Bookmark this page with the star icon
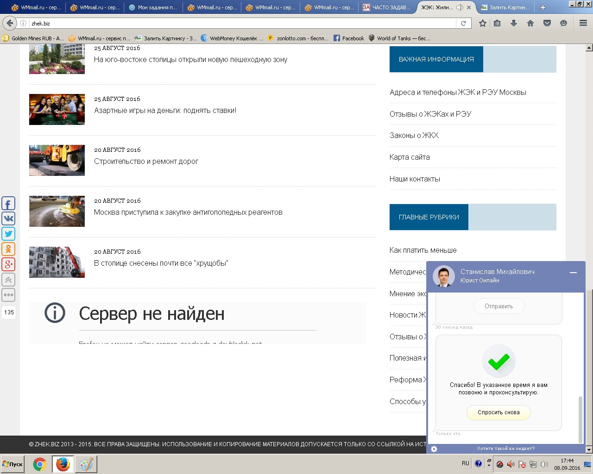 [x=483, y=23]
